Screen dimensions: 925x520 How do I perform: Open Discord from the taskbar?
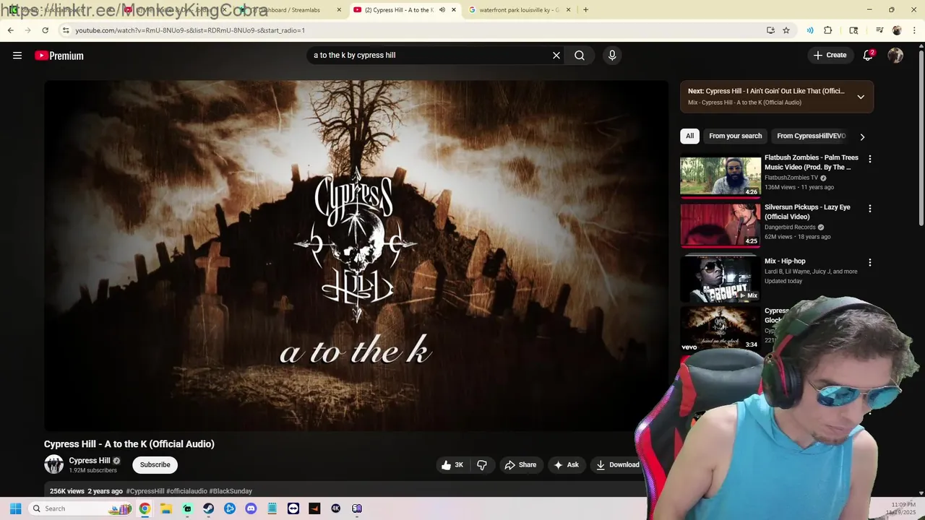(251, 508)
